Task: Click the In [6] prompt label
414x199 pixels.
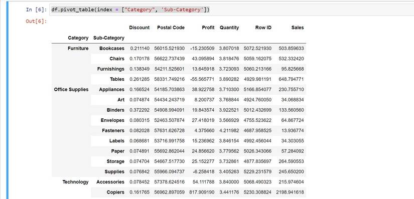Action: click(36, 10)
